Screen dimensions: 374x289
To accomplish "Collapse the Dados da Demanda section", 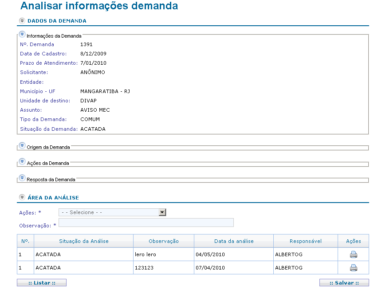I will 22,21.
